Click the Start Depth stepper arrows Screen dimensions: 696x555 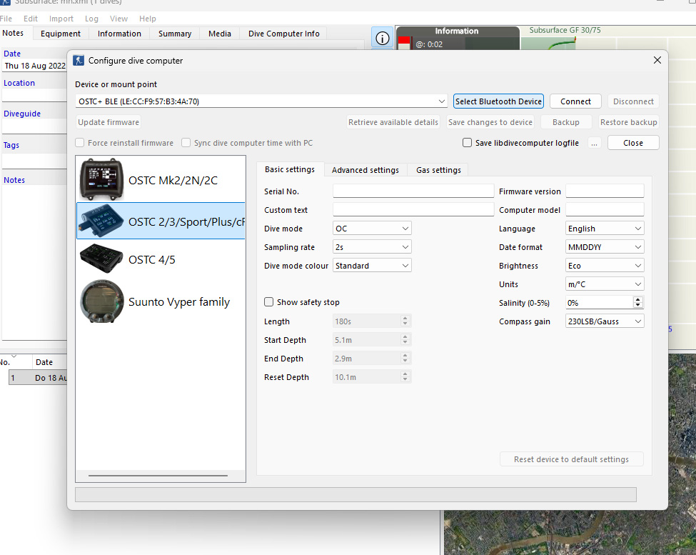click(x=405, y=340)
